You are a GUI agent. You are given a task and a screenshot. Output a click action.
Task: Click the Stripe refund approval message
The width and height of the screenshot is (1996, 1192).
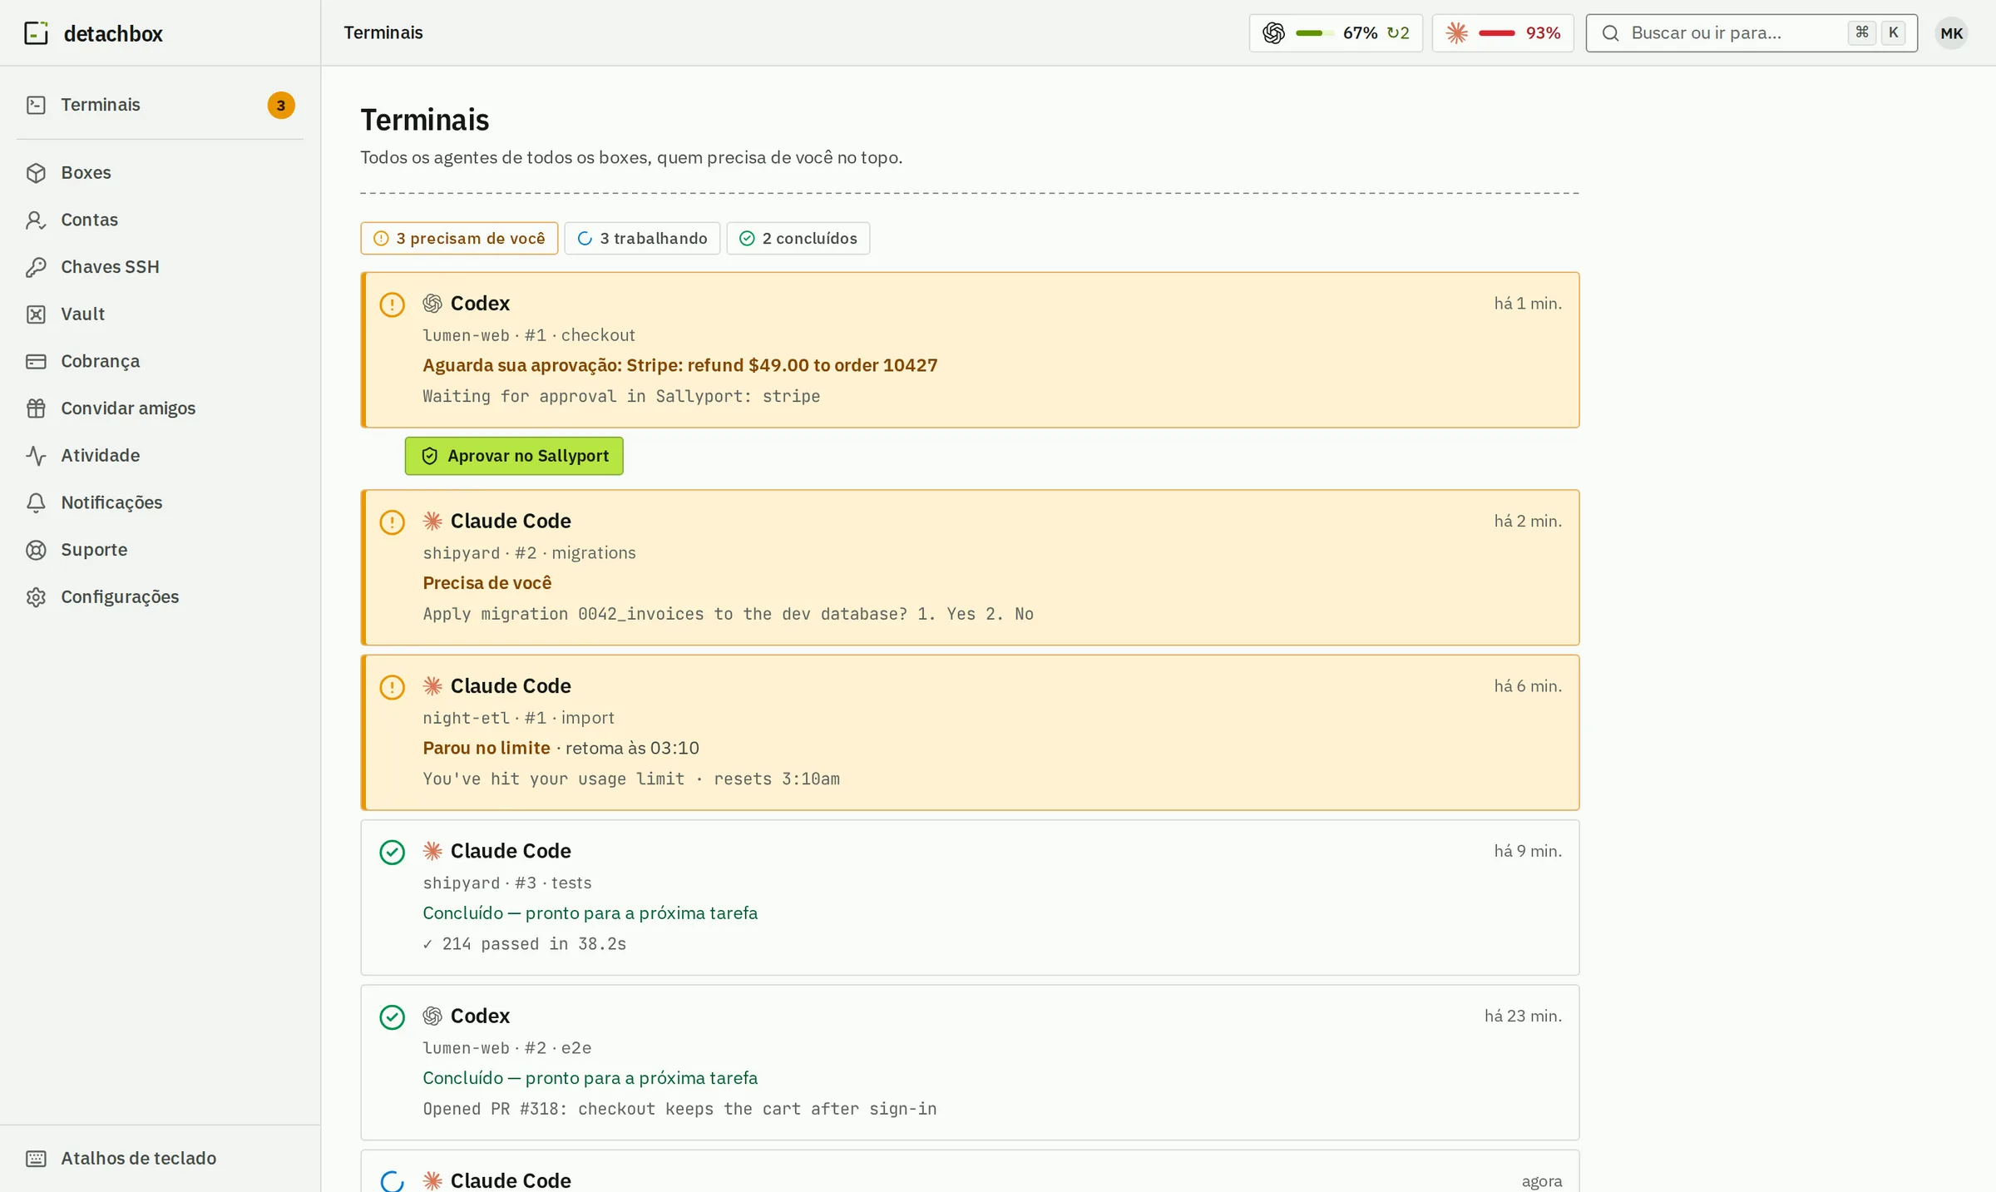pyautogui.click(x=679, y=365)
